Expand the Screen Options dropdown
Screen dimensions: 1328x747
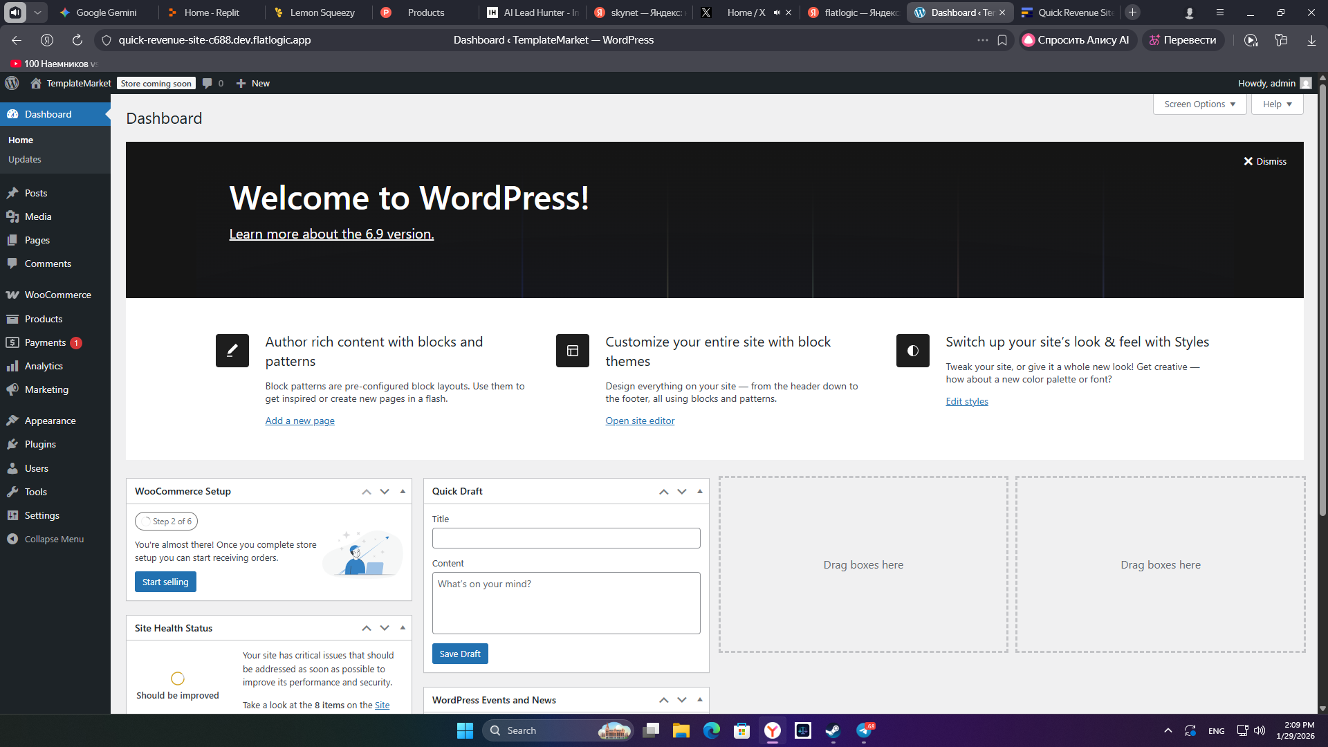1199,104
